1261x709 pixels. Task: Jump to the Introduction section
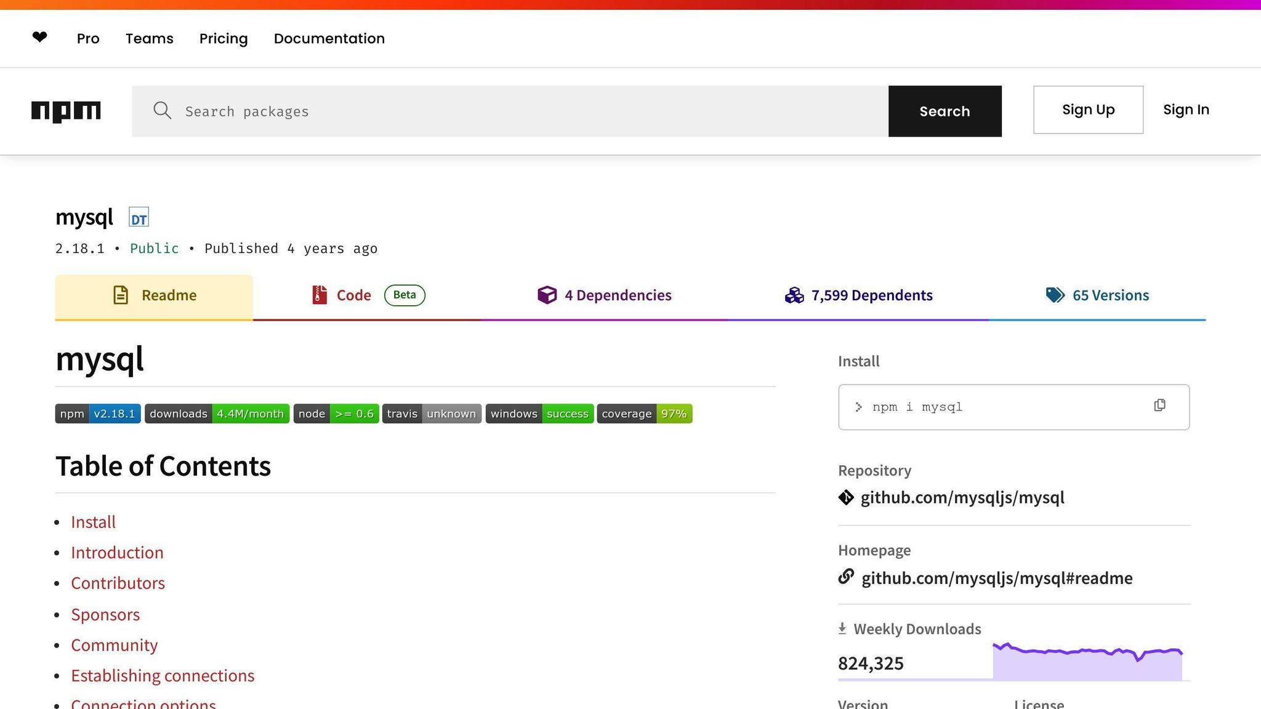point(117,552)
